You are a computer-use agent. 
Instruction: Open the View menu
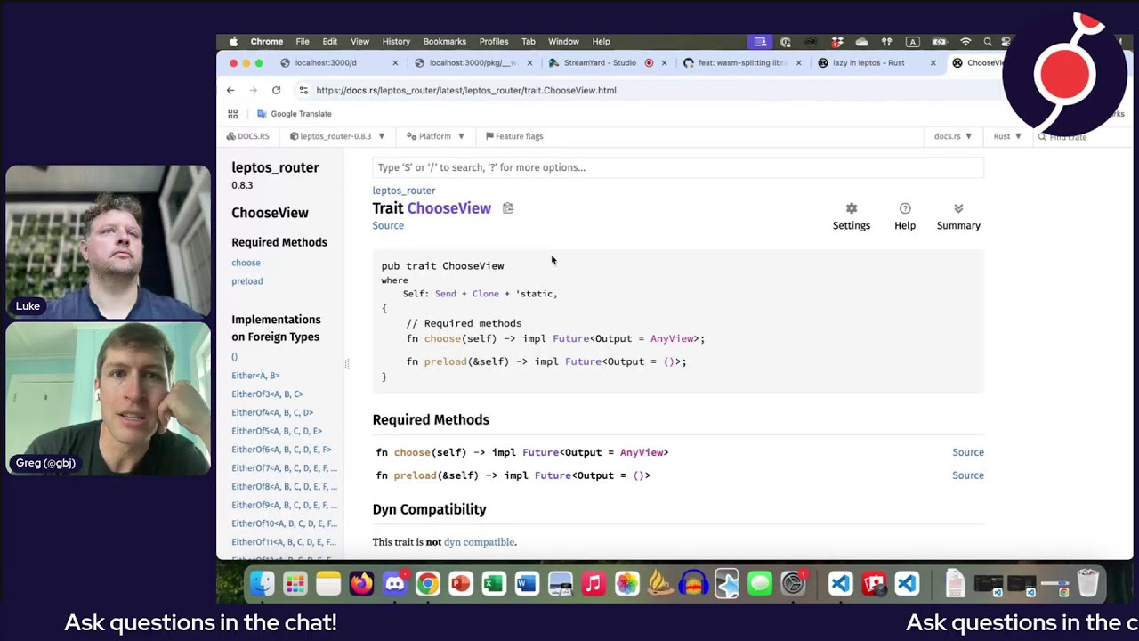pyautogui.click(x=359, y=42)
